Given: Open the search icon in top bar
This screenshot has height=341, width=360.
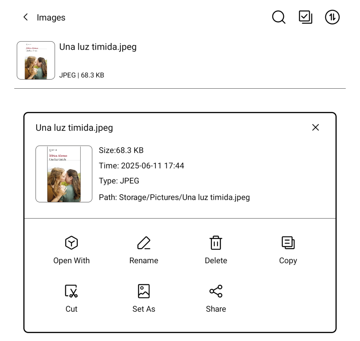Looking at the screenshot, I should [279, 17].
